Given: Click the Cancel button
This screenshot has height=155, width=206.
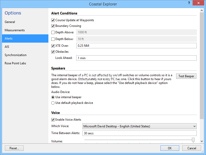Looking at the screenshot, I should click(x=192, y=148).
